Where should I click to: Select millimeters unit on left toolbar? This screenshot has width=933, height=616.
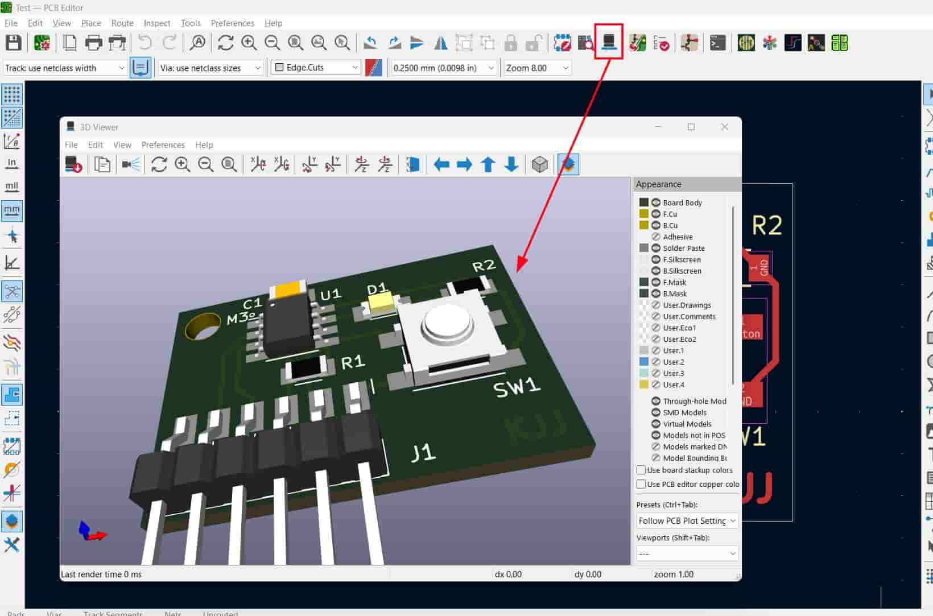(12, 210)
